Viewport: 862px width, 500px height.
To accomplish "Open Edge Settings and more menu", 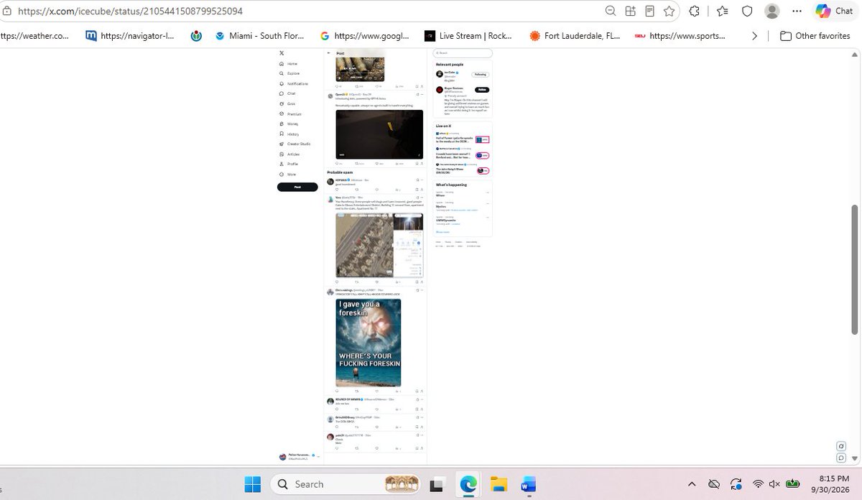I will click(x=795, y=11).
